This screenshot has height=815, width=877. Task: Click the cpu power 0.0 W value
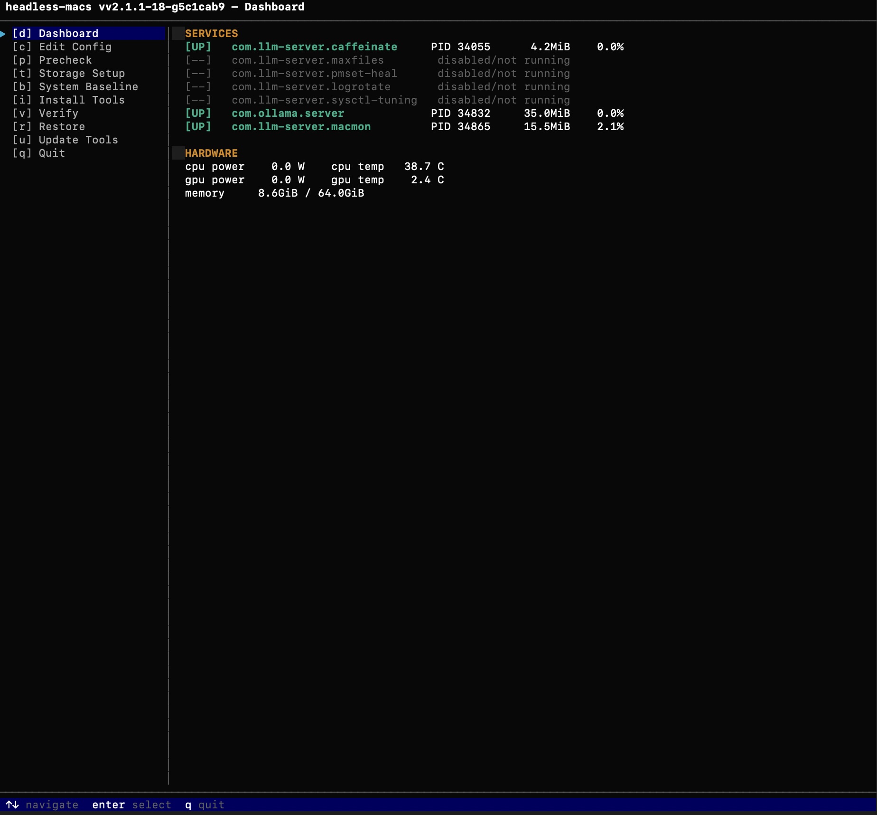(x=288, y=166)
